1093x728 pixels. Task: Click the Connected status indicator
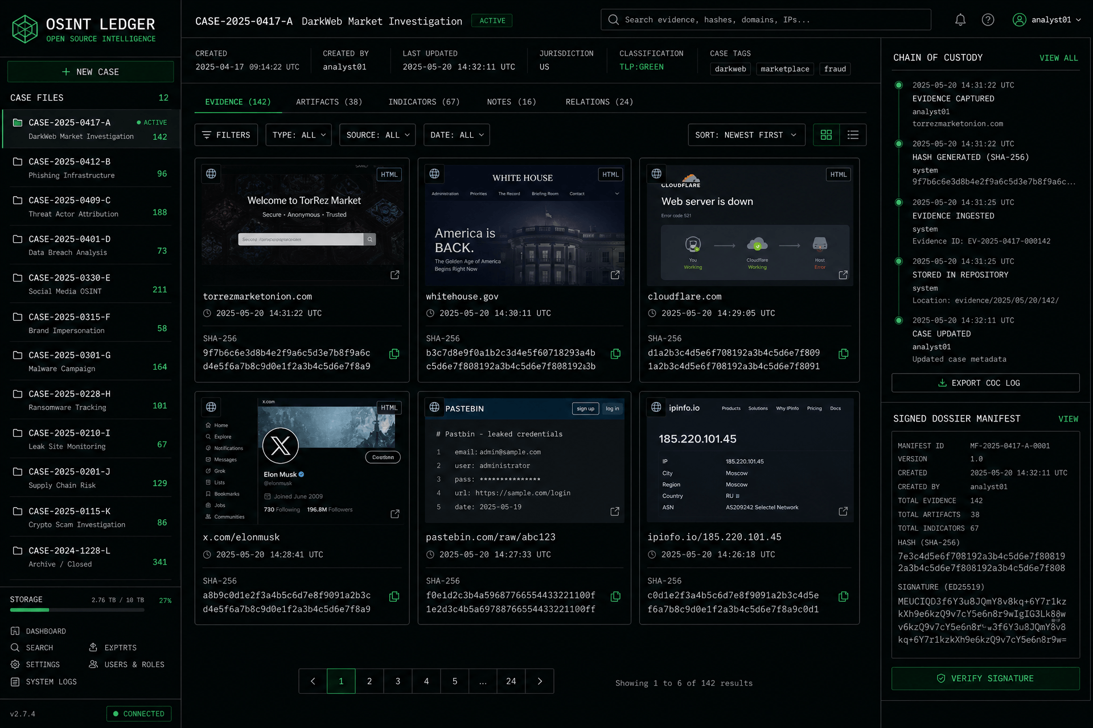(x=139, y=714)
